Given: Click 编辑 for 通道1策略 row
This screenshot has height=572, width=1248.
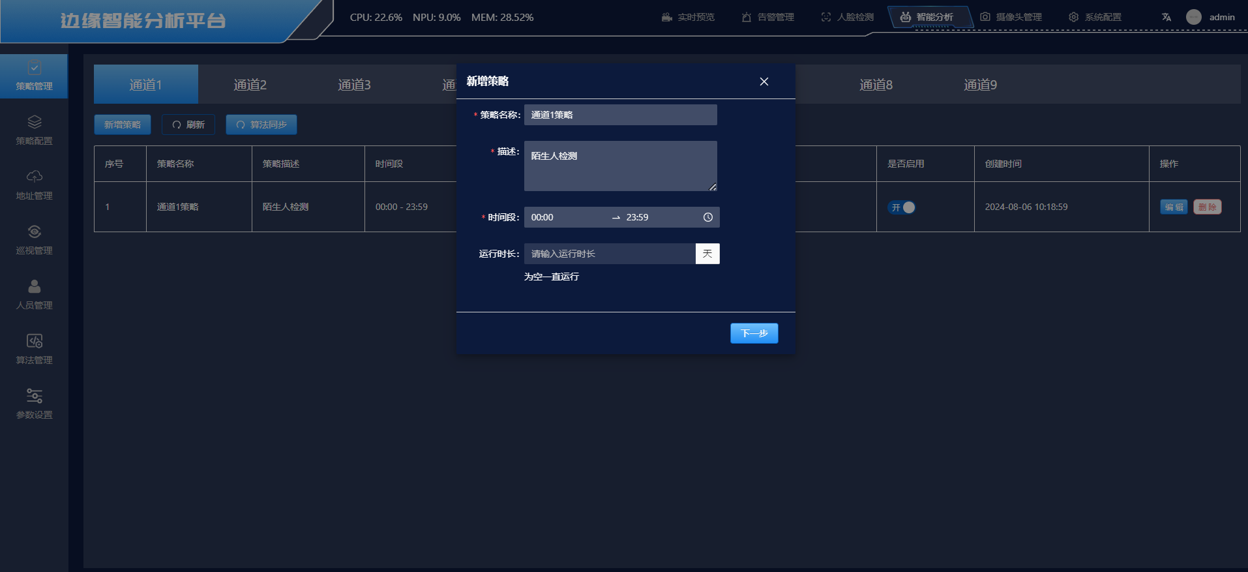Looking at the screenshot, I should click(x=1173, y=207).
